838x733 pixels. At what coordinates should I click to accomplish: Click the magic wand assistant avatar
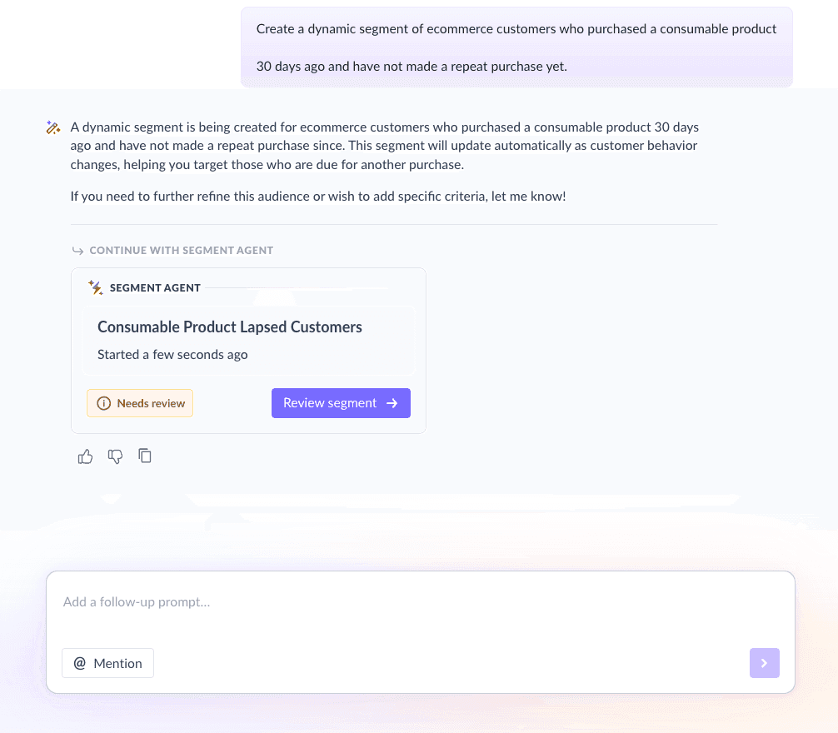pyautogui.click(x=53, y=127)
